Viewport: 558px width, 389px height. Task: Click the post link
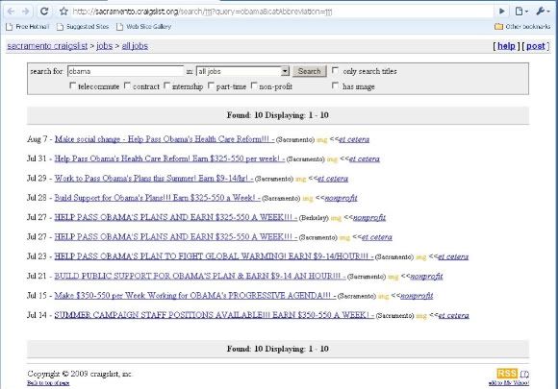(x=535, y=46)
